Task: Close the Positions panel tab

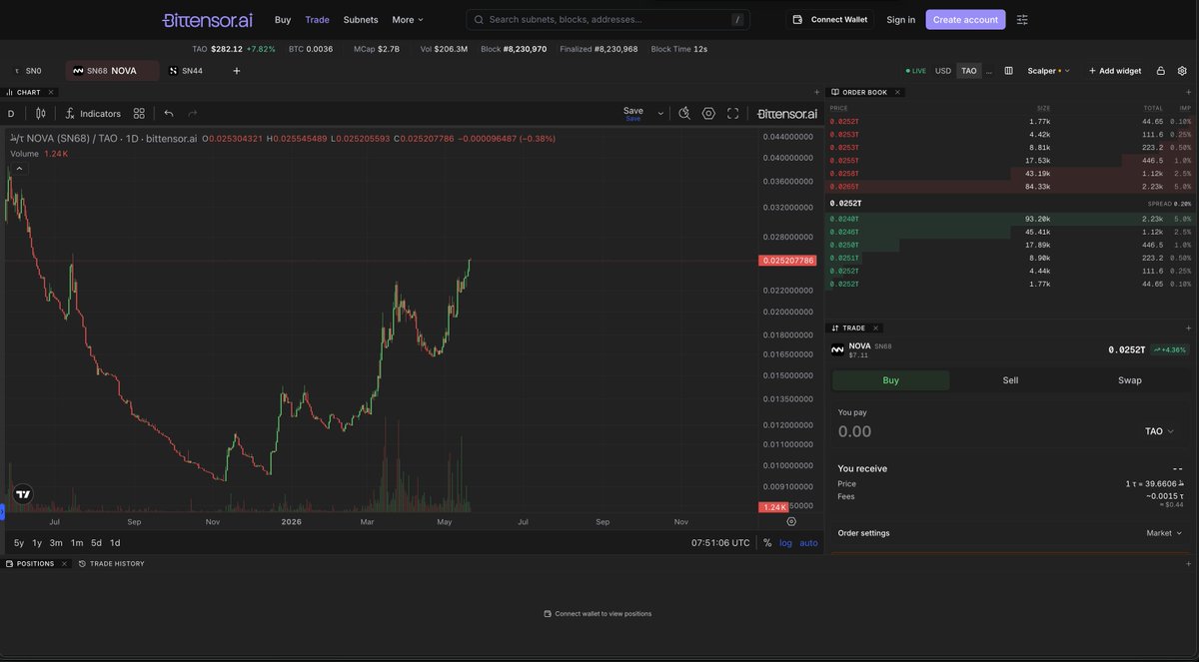Action: [65, 564]
